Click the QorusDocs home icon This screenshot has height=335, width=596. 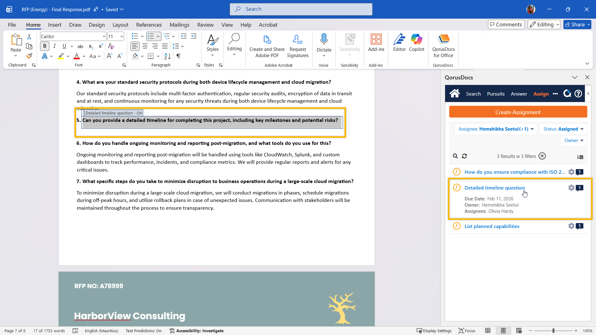point(454,93)
